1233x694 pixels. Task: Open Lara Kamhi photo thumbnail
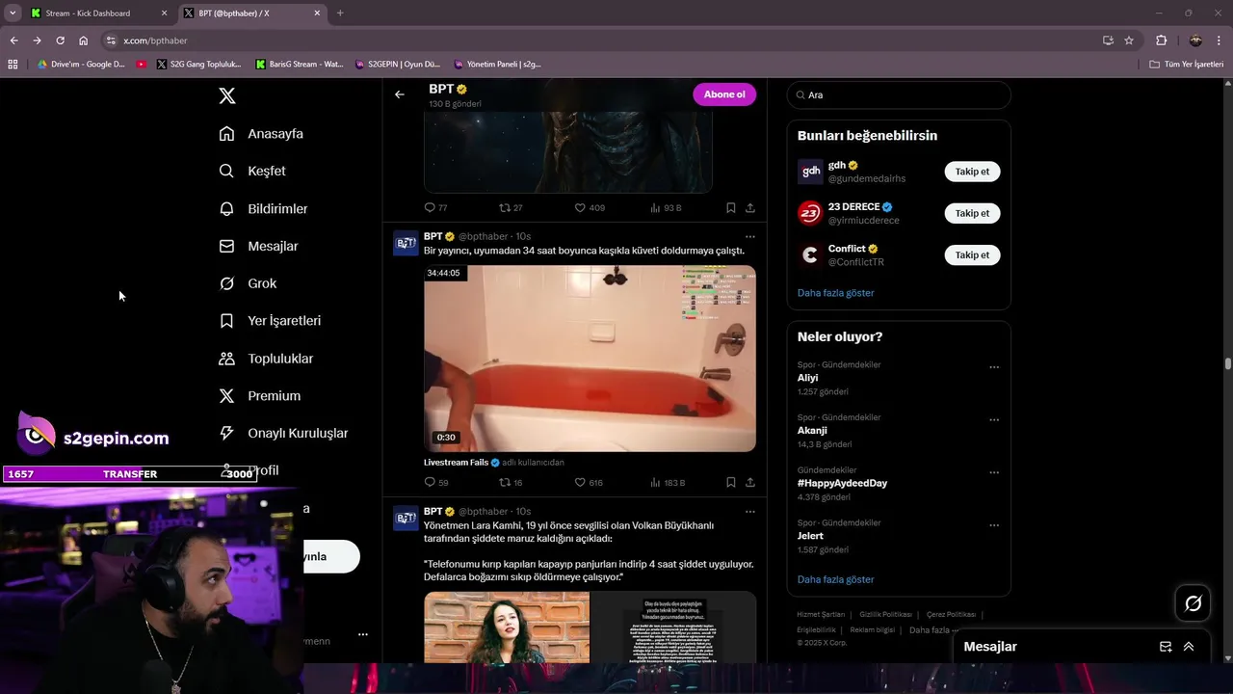[x=507, y=627]
